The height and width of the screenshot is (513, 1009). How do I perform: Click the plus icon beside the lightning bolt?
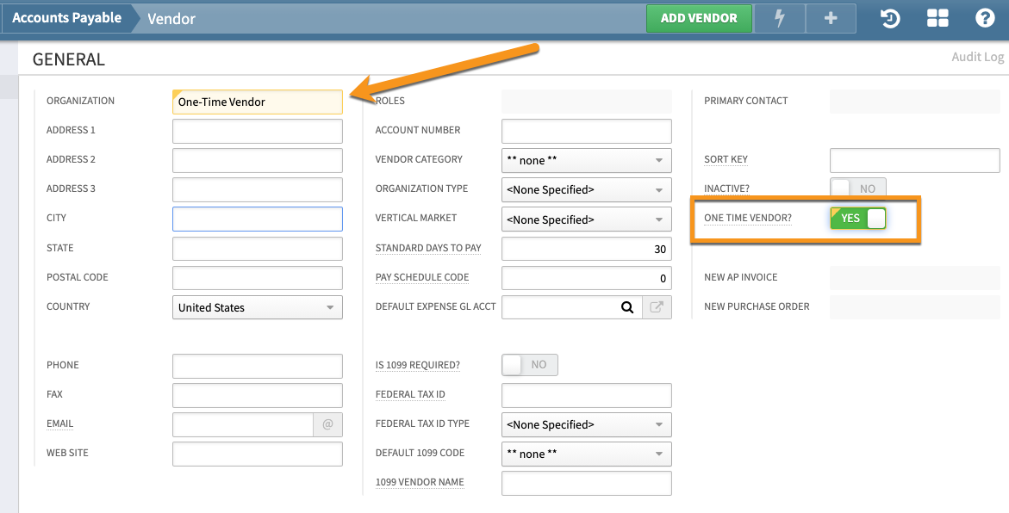[830, 18]
